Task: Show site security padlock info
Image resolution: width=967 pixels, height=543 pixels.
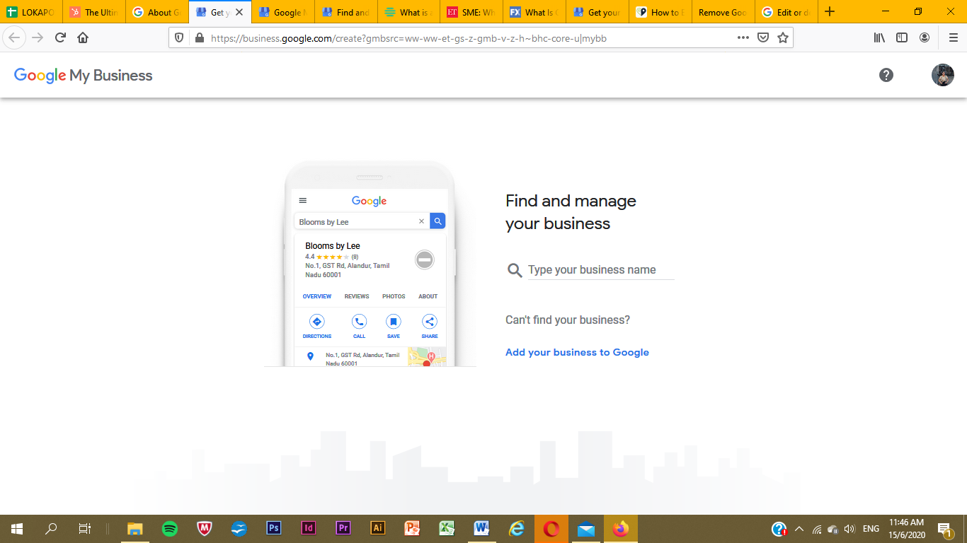Action: tap(199, 38)
